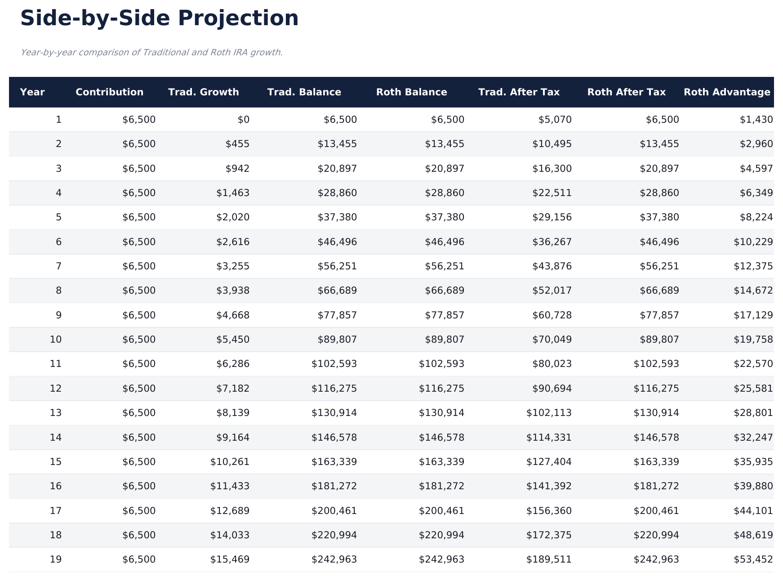Screen dimensions: 783x581
Task: Click the year-by-year comparison subtitle text
Action: [x=151, y=53]
